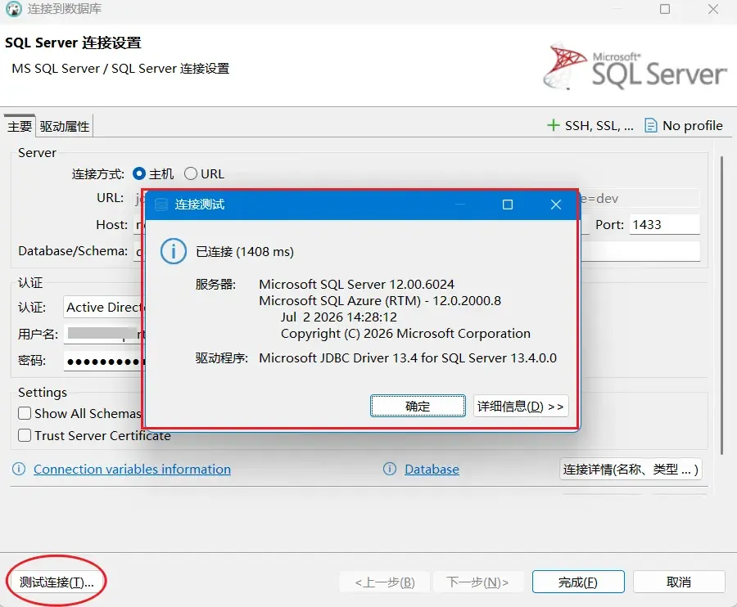Viewport: 737px width, 607px height.
Task: Click the 密码 password field
Action: pos(104,361)
